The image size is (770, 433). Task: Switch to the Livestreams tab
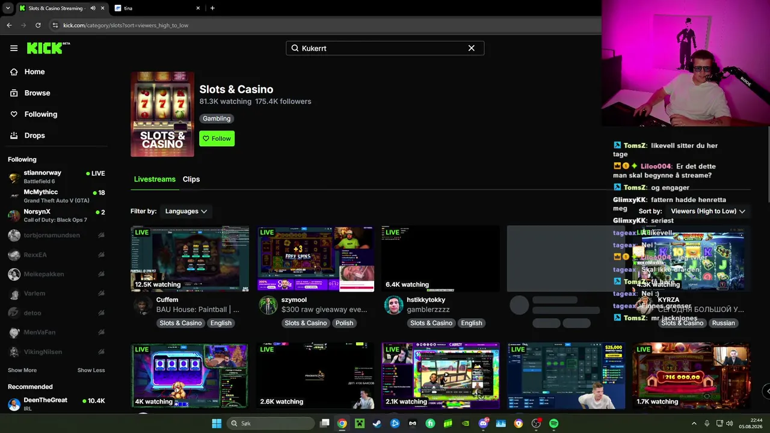[x=155, y=179]
